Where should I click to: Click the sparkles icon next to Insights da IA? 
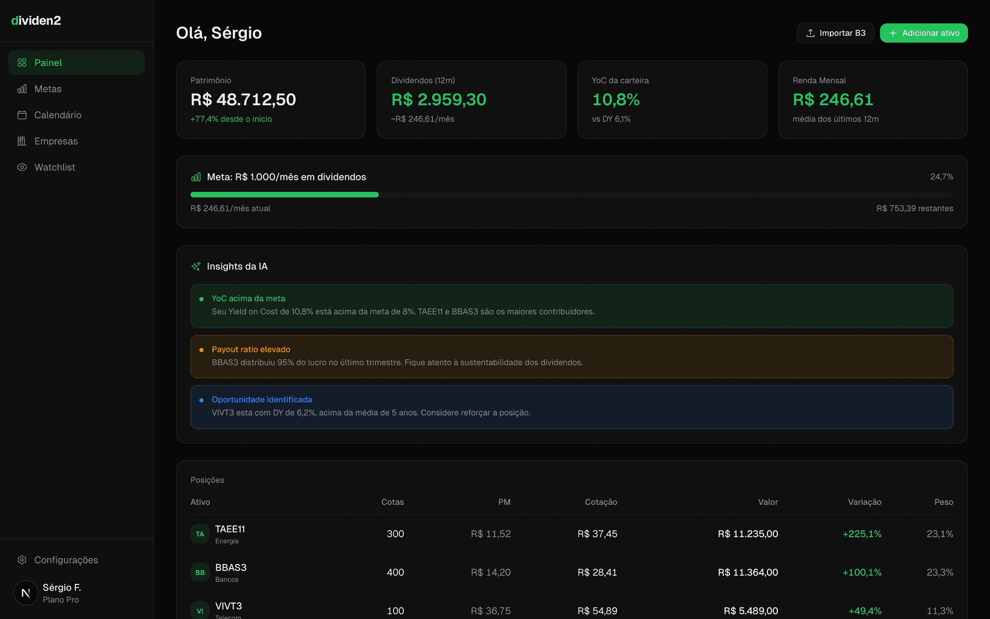(x=196, y=266)
